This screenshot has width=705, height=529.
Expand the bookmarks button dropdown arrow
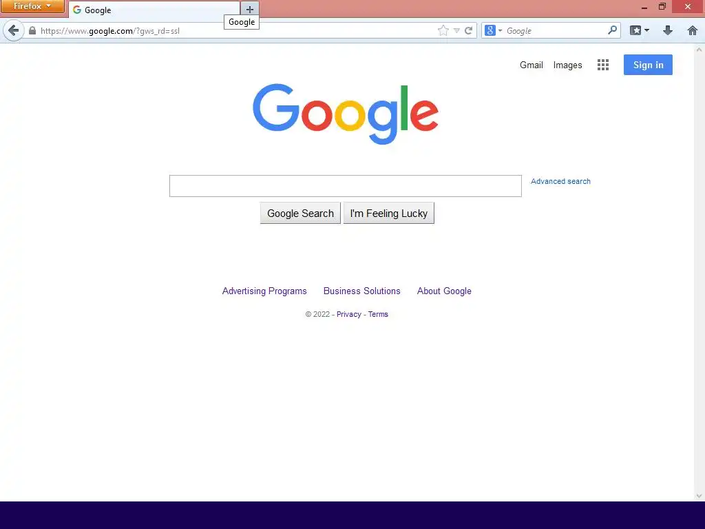(647, 30)
